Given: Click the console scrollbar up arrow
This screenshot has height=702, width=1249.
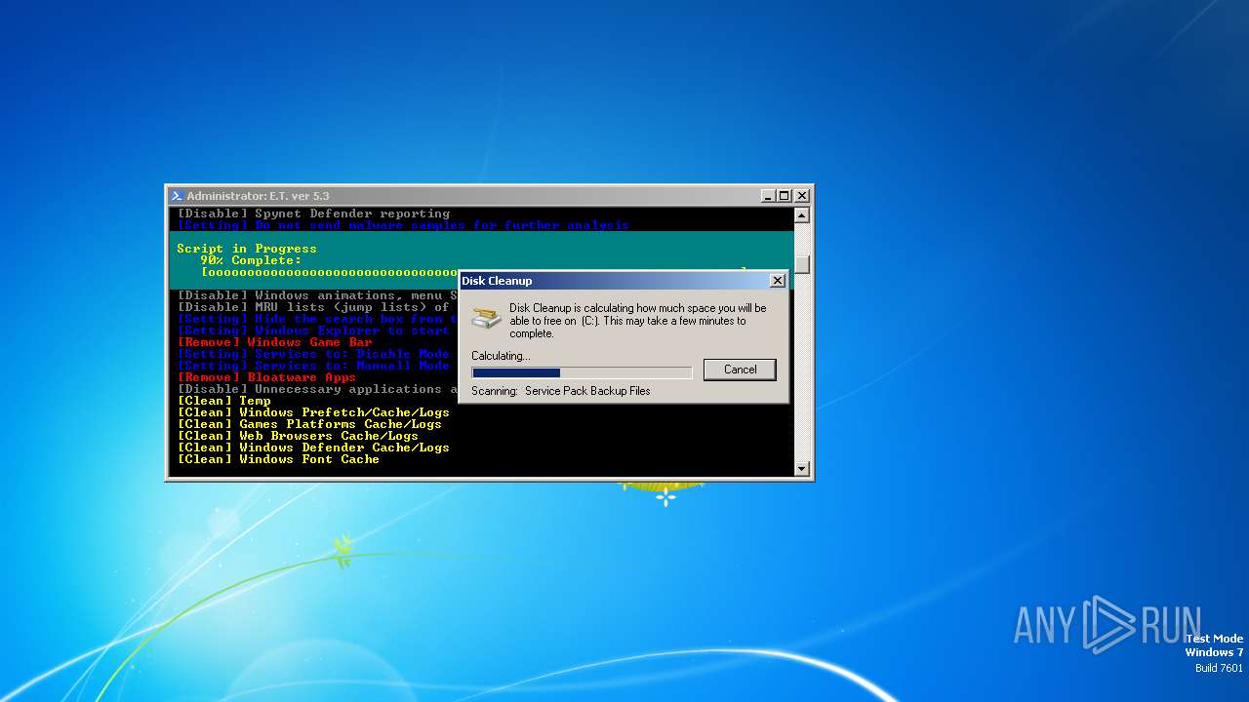Looking at the screenshot, I should click(802, 215).
